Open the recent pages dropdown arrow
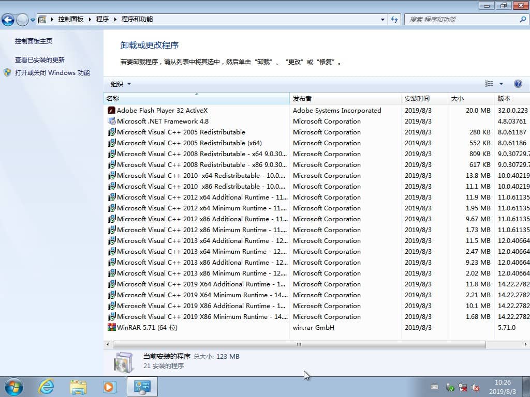The image size is (530, 397). 33,20
